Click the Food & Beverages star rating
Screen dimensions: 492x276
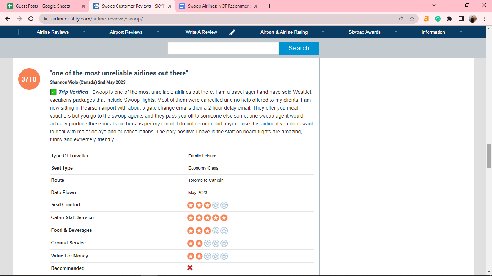(x=207, y=231)
